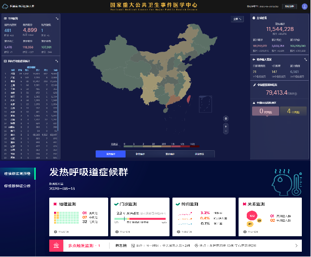Click the arrow at right end of alert bar
The width and height of the screenshot is (311, 257).
(296, 245)
